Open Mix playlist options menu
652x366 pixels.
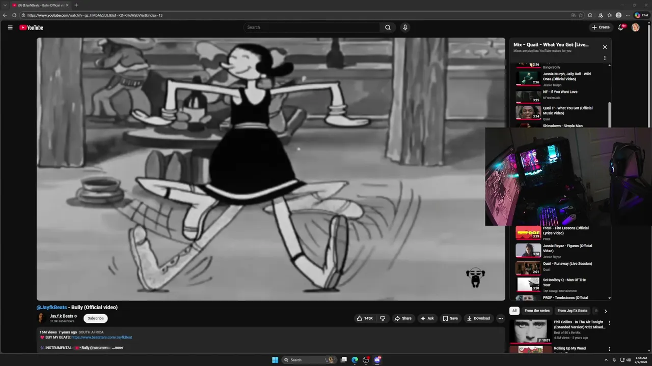[605, 58]
